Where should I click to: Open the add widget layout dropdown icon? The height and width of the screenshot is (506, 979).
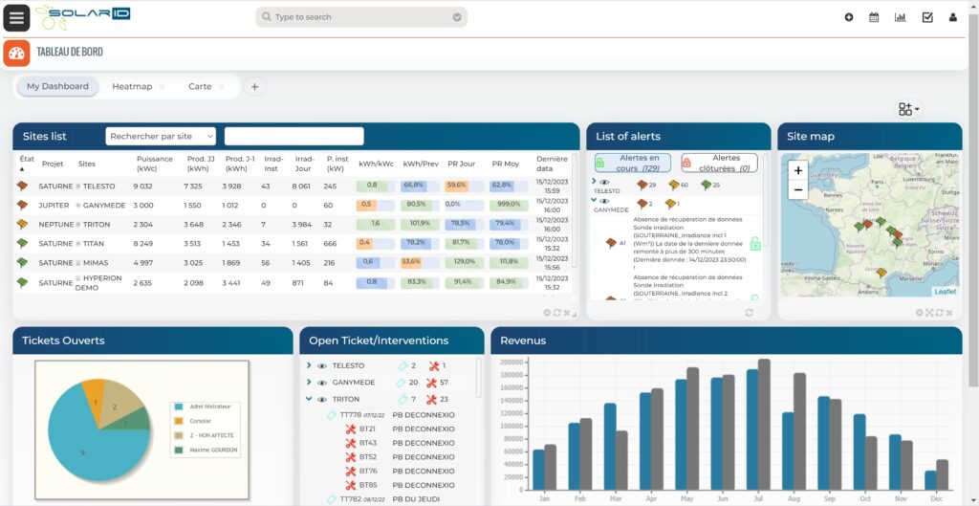click(908, 109)
